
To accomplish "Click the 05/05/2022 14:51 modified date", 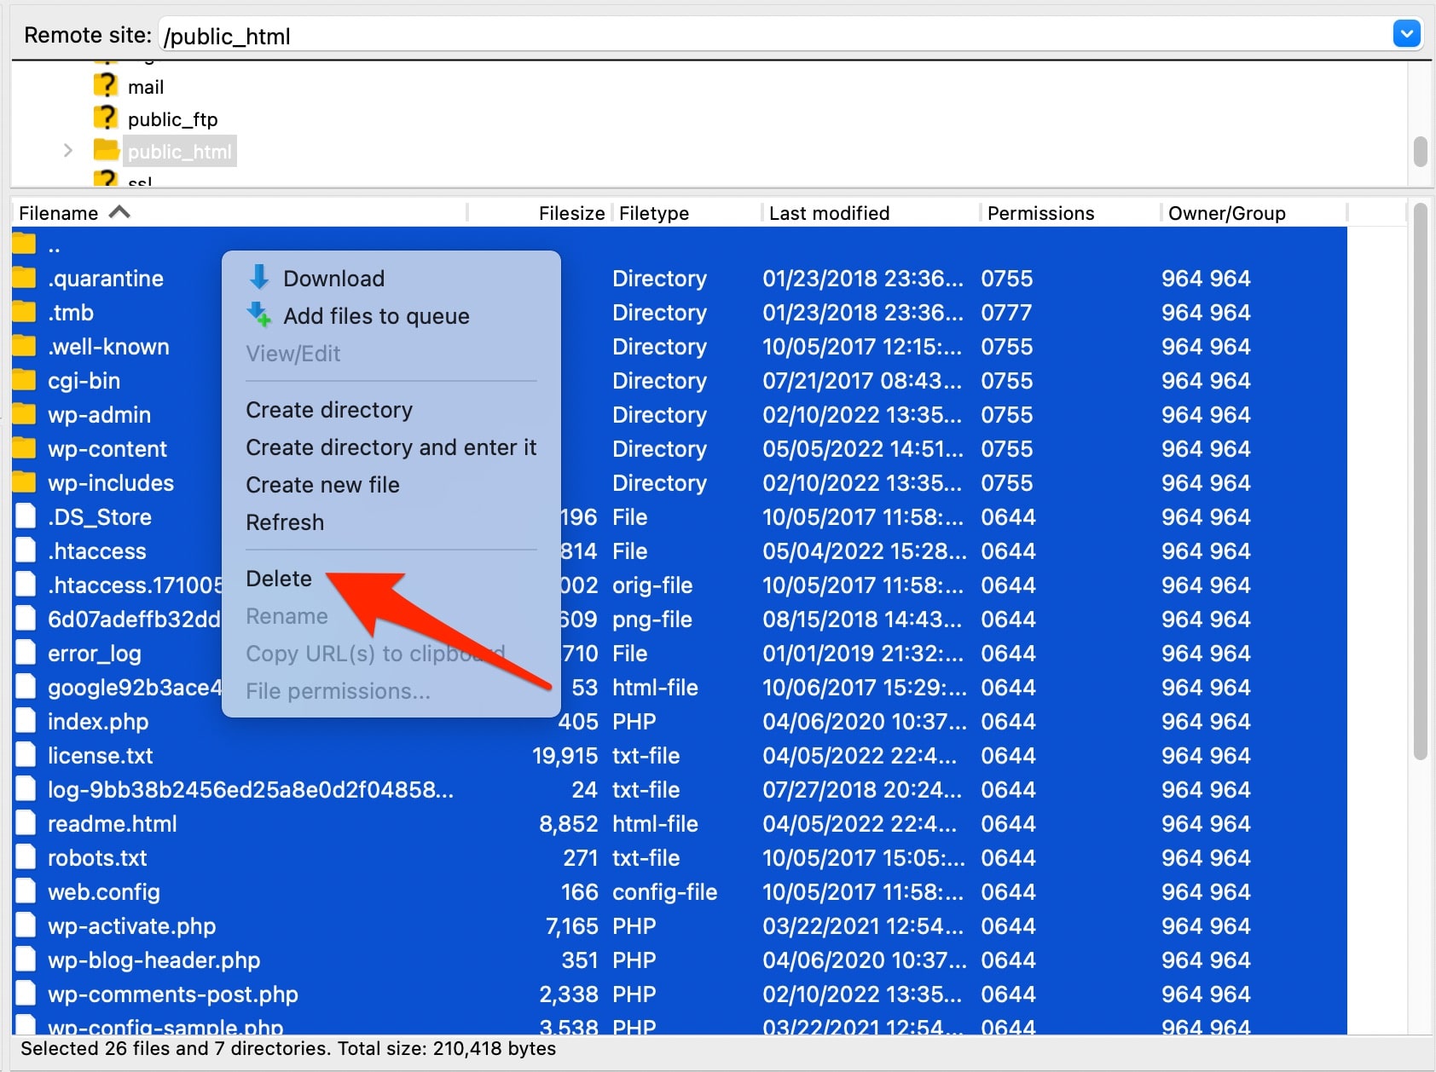I will pyautogui.click(x=863, y=449).
